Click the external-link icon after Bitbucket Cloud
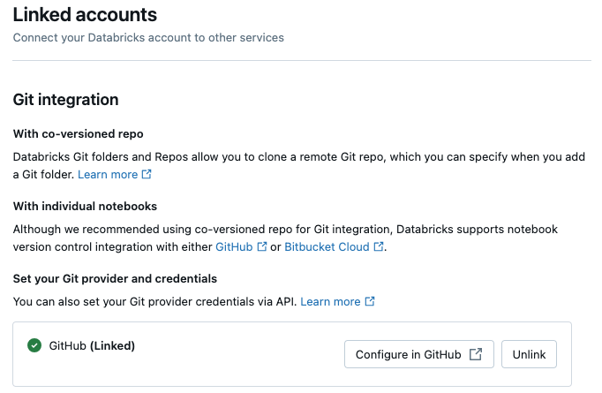This screenshot has width=602, height=393. [379, 247]
